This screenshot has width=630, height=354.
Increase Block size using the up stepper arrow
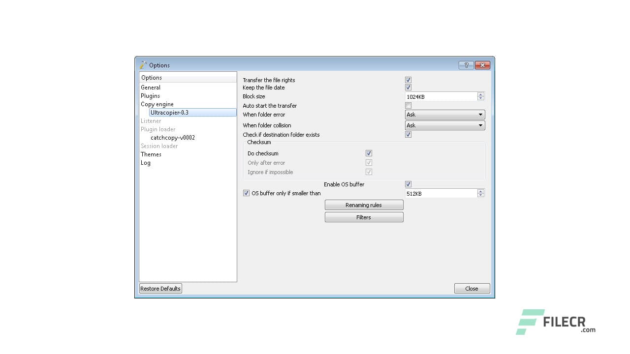(x=480, y=94)
